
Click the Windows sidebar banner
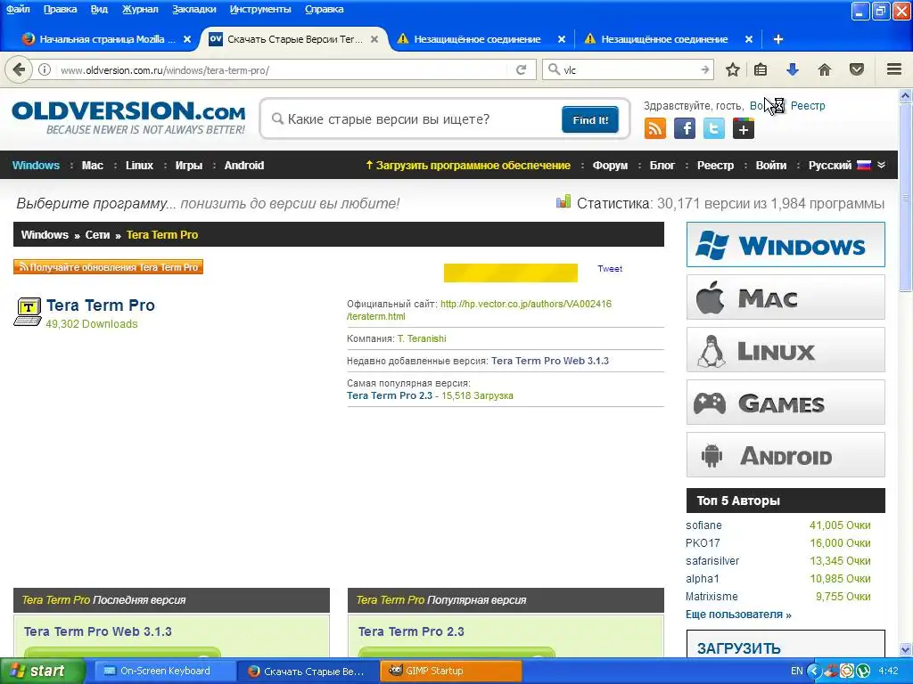click(x=786, y=245)
